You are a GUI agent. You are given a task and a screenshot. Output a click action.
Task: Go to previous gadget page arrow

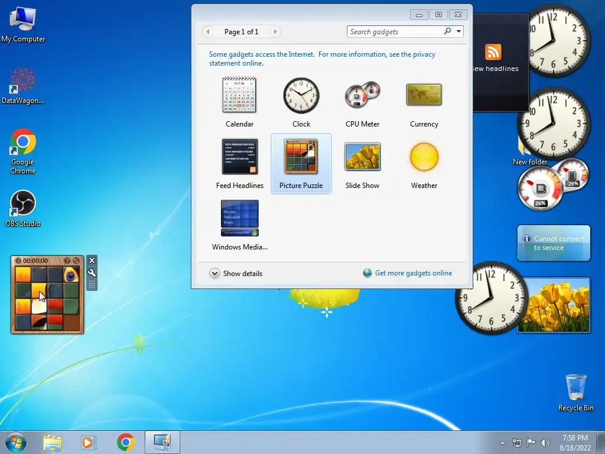208,32
